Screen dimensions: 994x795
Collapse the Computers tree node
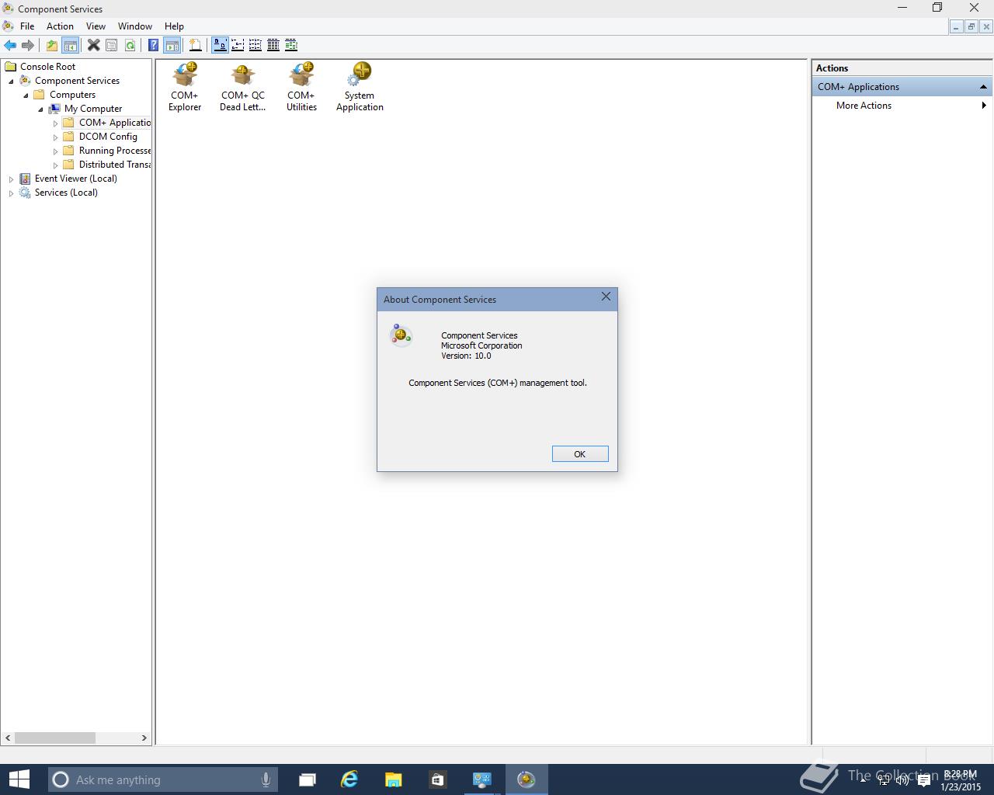pos(26,95)
